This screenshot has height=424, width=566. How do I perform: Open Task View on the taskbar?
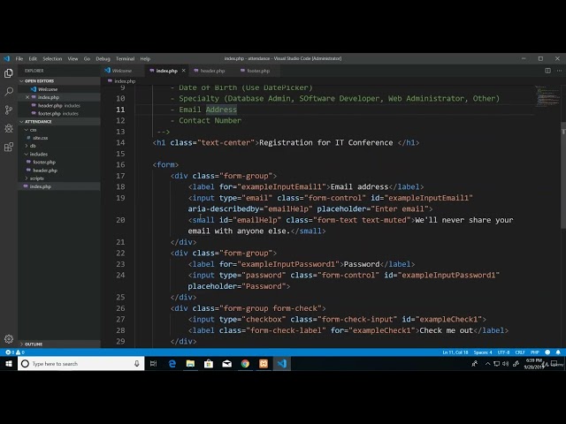(153, 364)
